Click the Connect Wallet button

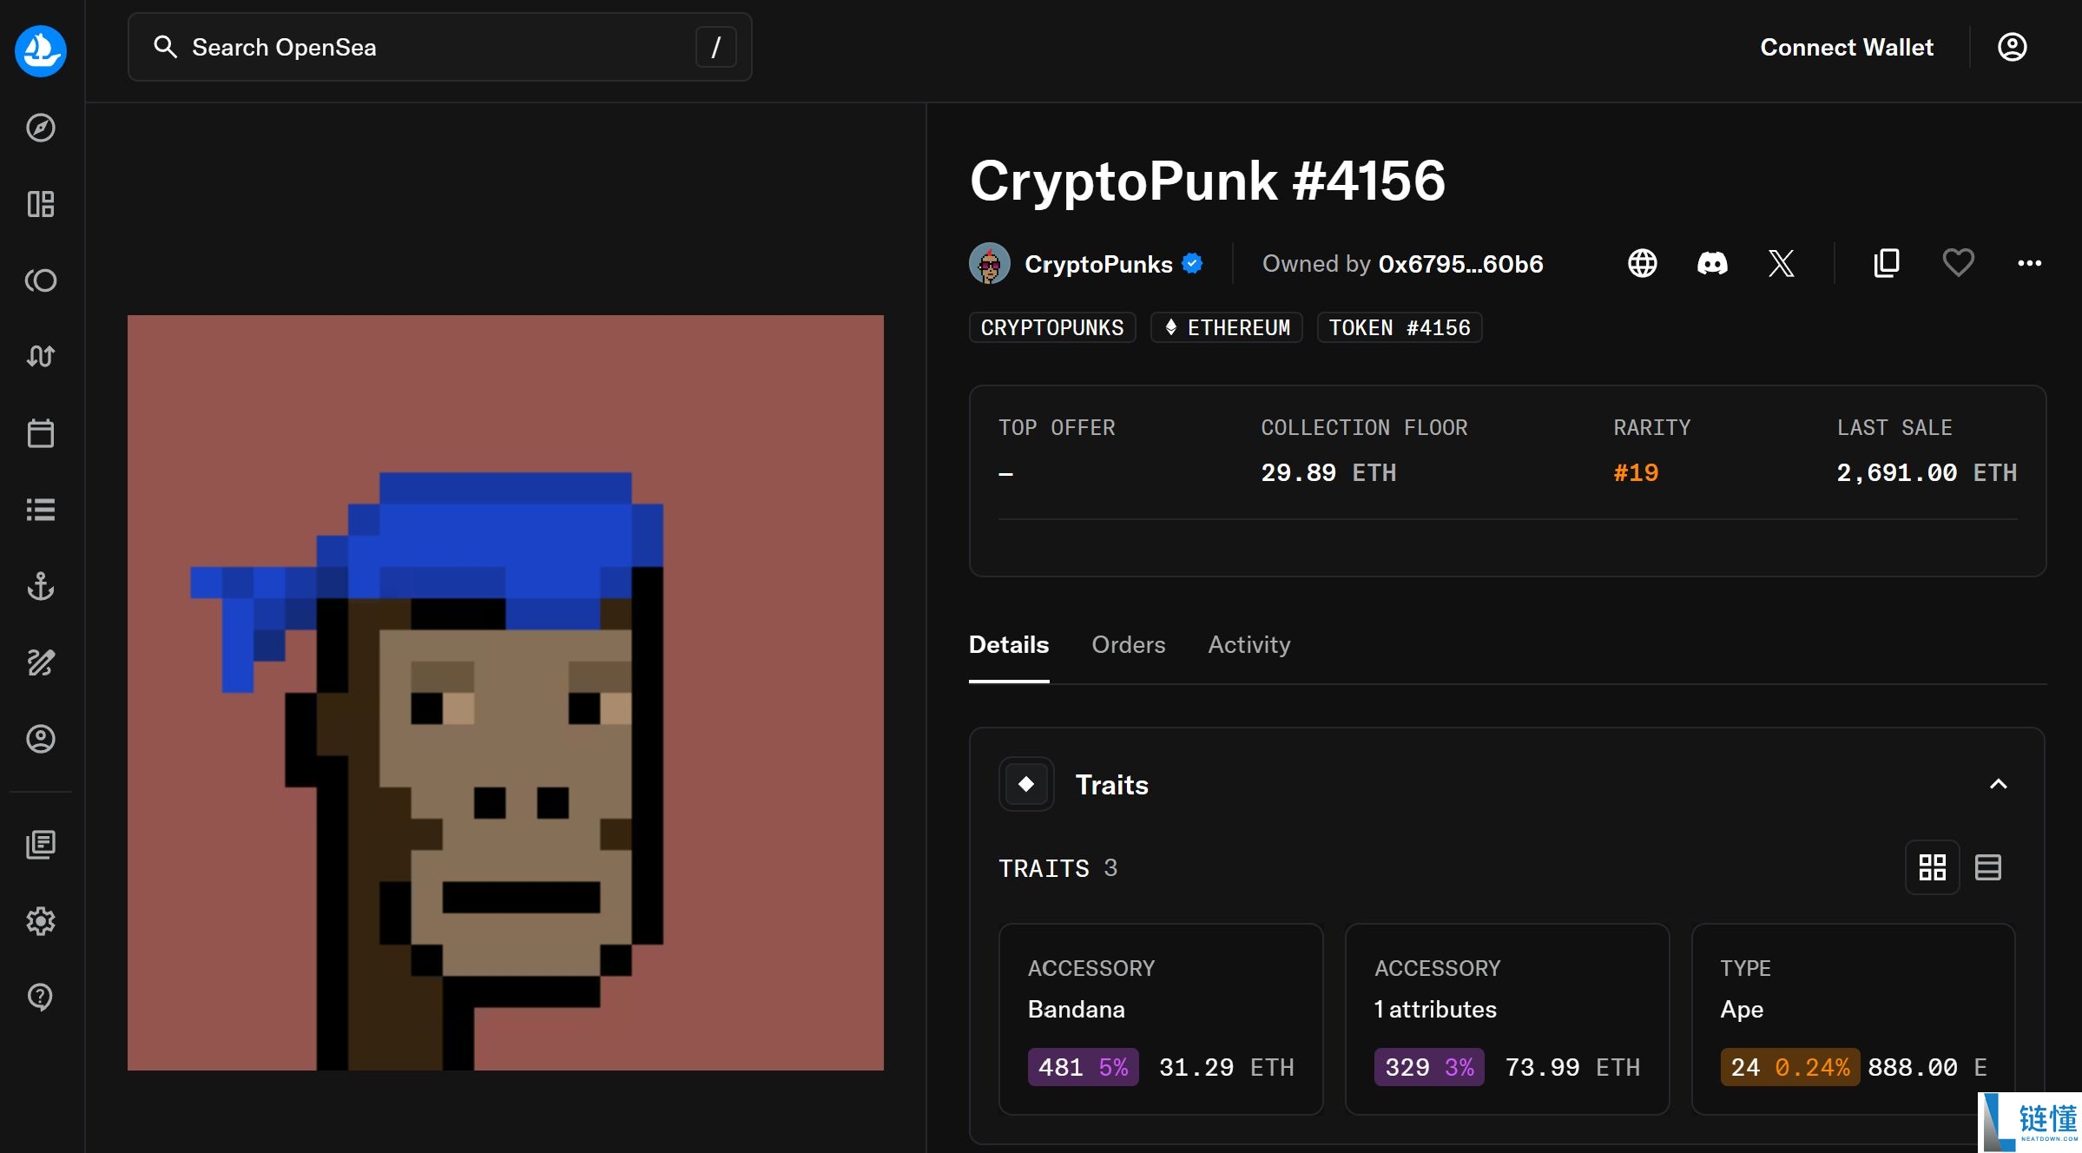point(1847,47)
